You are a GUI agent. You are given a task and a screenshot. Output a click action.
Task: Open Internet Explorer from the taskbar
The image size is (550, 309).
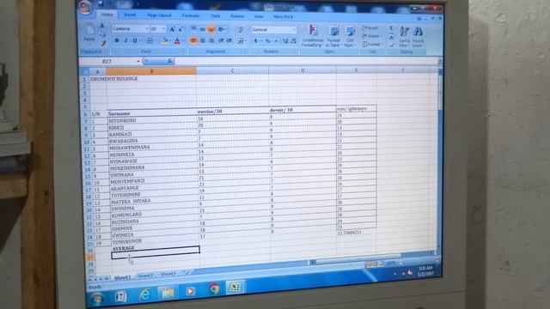(x=144, y=294)
